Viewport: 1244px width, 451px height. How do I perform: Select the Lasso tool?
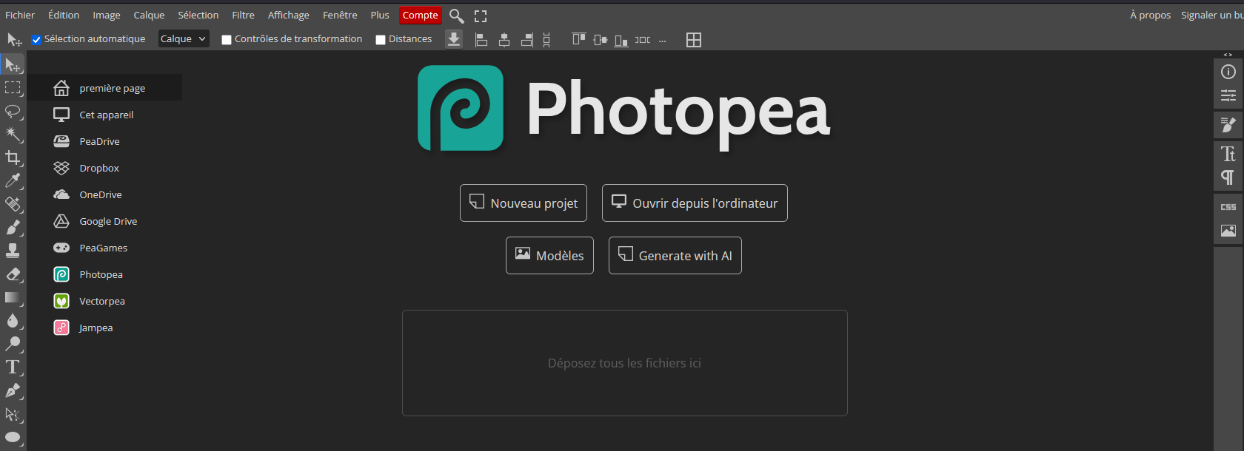13,112
